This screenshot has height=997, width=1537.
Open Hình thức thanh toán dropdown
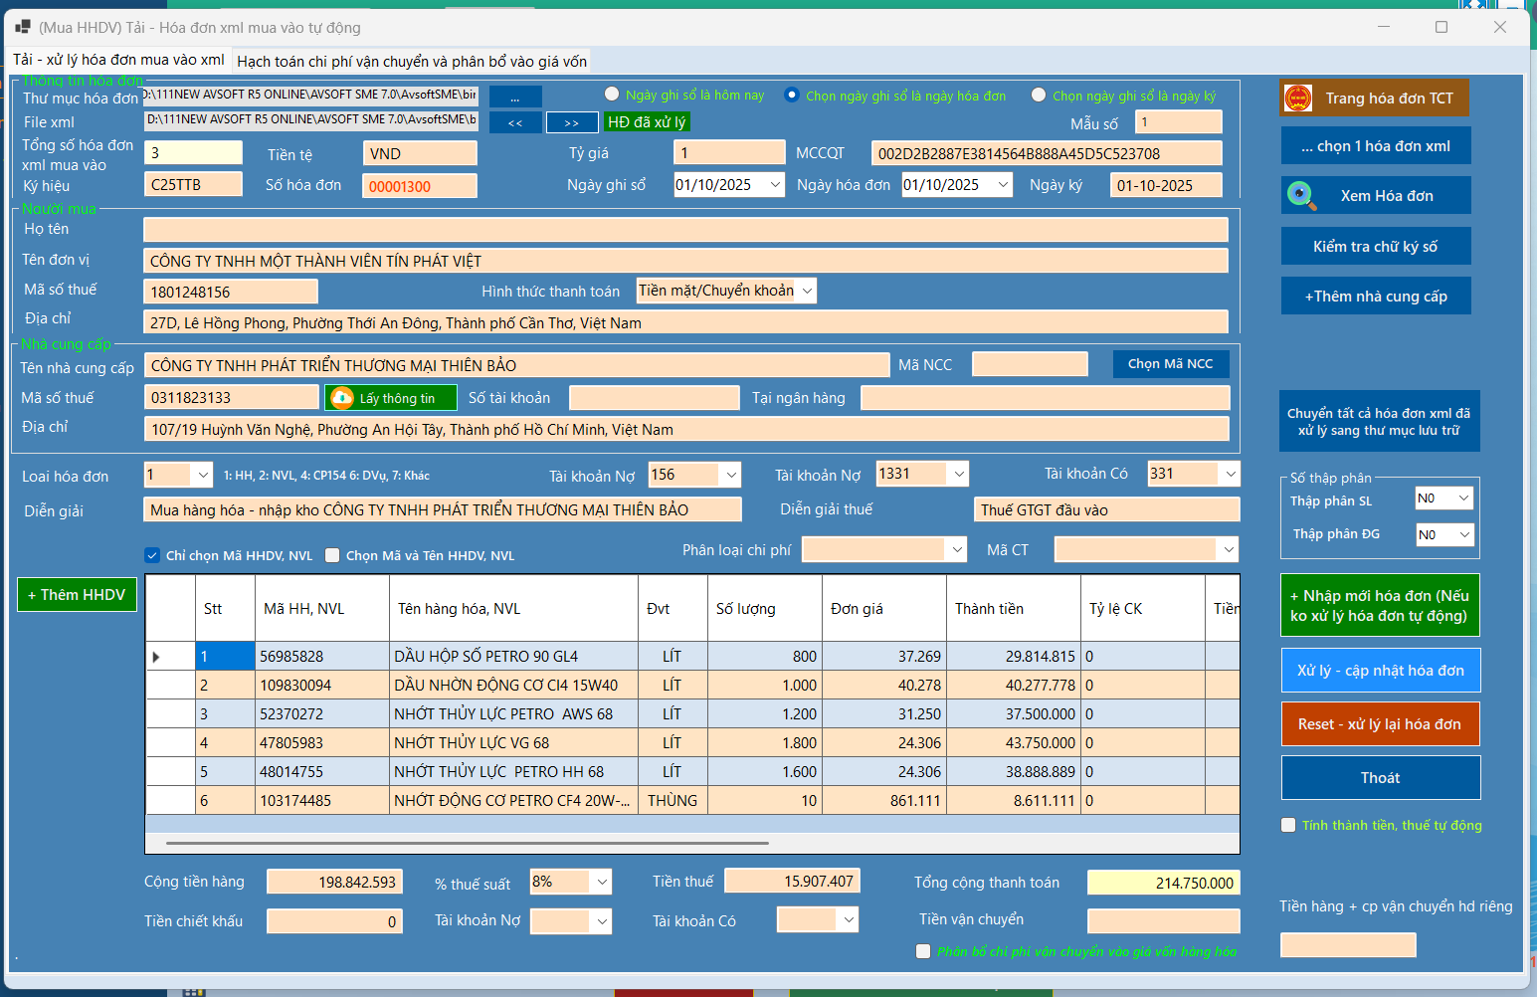point(807,291)
